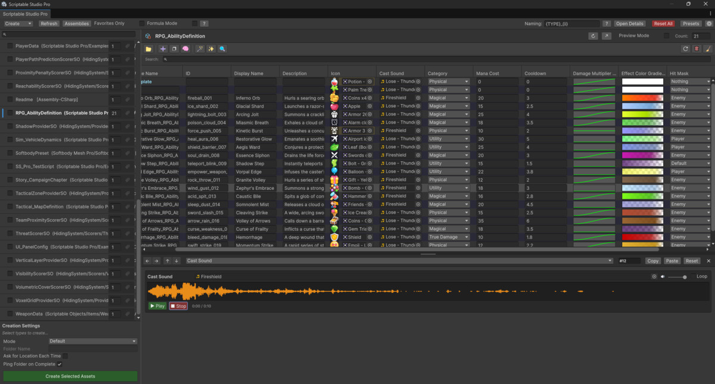Click the Reset All button

(663, 23)
